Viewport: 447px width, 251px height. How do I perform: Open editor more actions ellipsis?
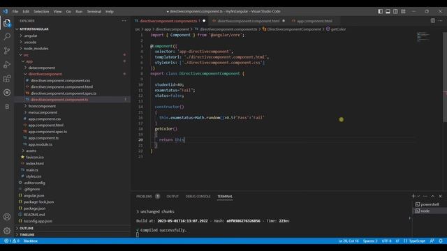pos(441,21)
